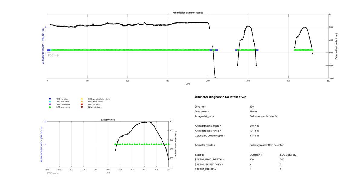Click x-axis tick 315 on Last 50 dives plot
This screenshot has width=363, height=188.
pyautogui.click(x=132, y=170)
